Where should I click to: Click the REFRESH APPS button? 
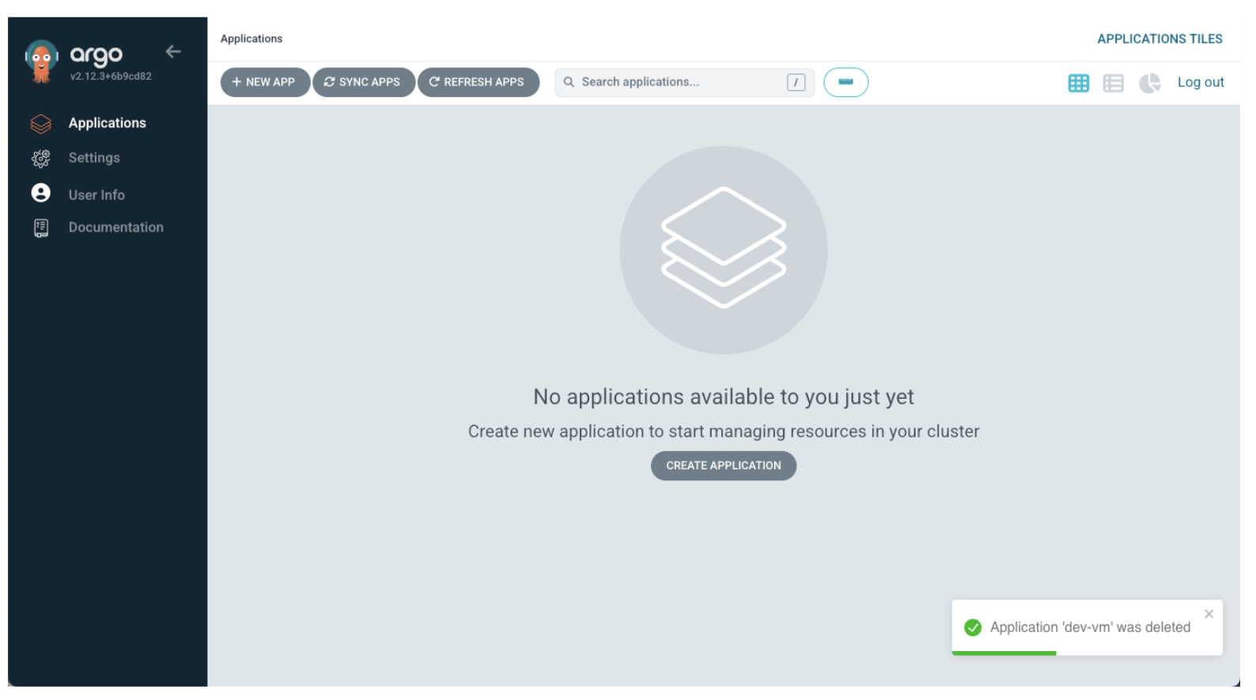478,82
